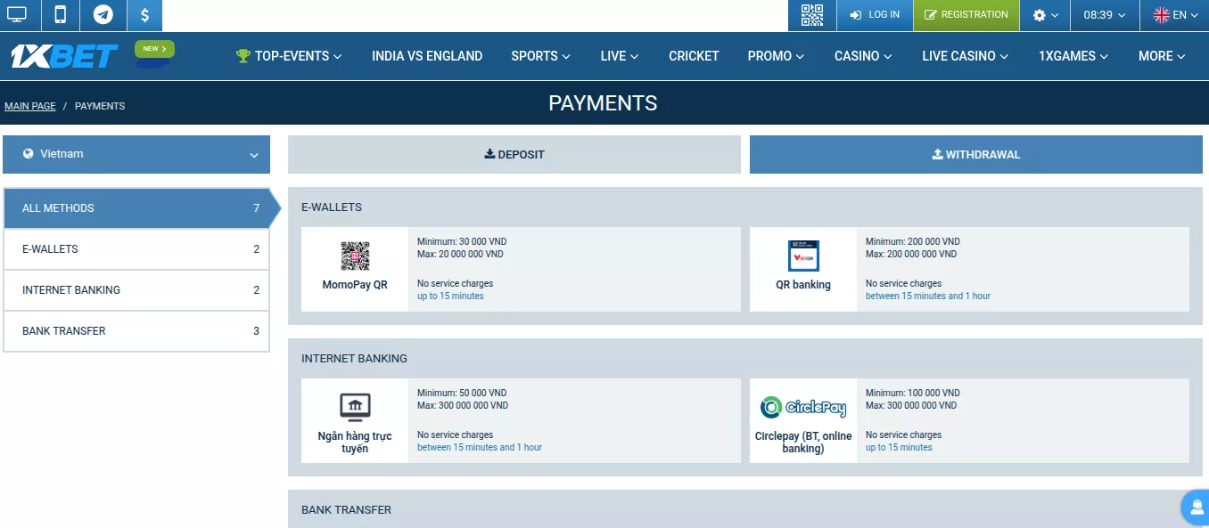The image size is (1209, 528).
Task: Expand the TOP-EVENTS menu
Action: pos(289,56)
